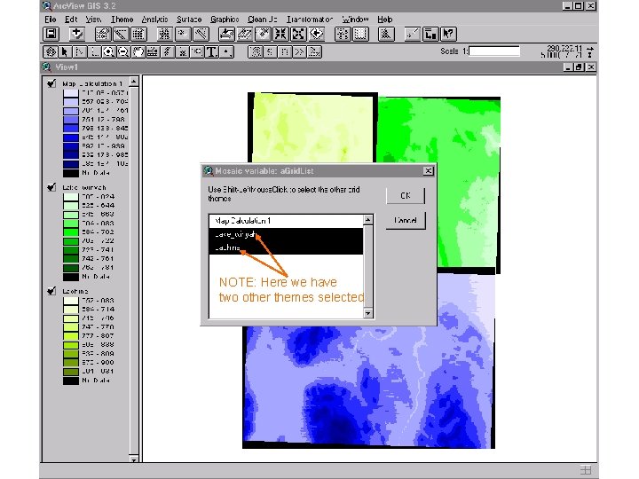
Task: Select the Draw Point tool
Action: 226,51
